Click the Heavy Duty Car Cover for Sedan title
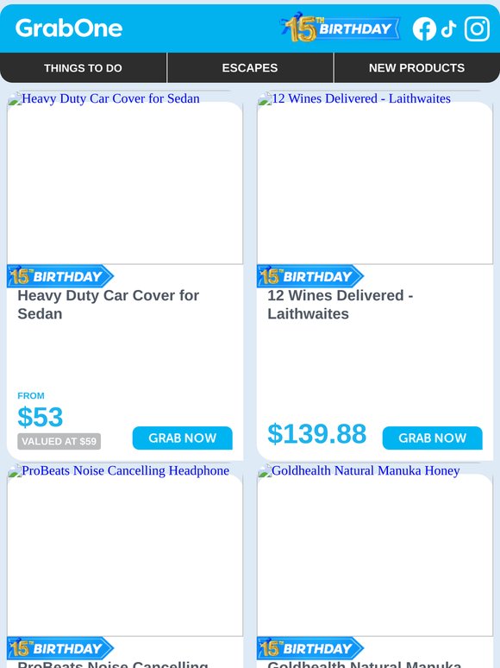The height and width of the screenshot is (668, 500). [x=108, y=305]
